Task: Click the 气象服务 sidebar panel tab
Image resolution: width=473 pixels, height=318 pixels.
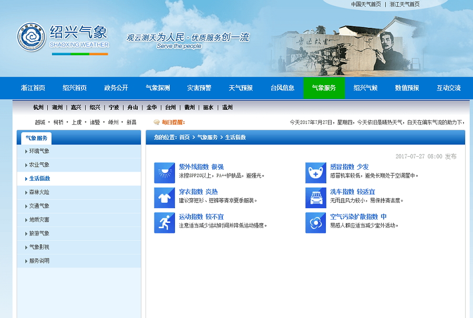Action: tap(36, 138)
